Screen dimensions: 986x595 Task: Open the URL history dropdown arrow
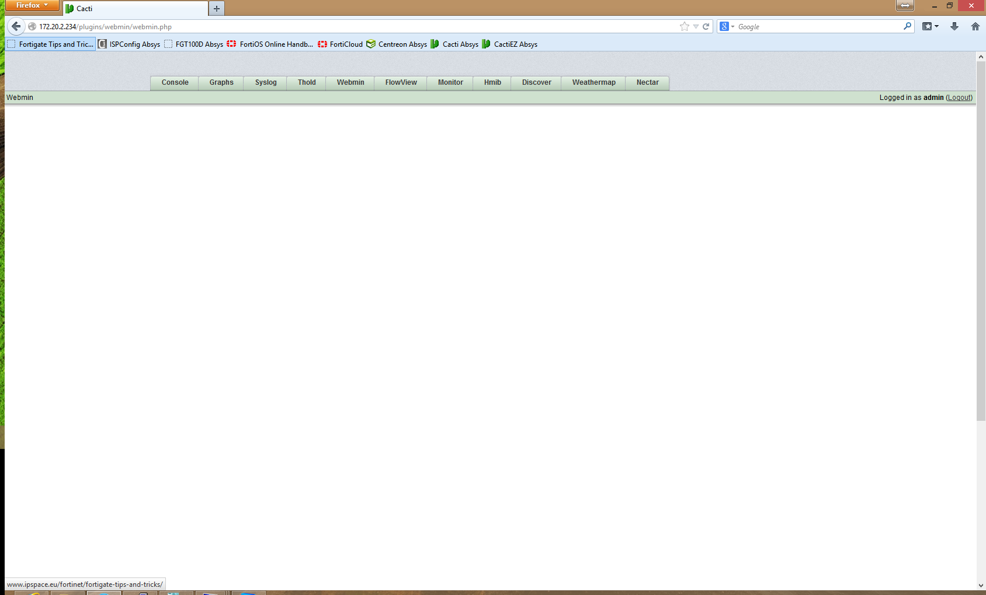(x=696, y=27)
